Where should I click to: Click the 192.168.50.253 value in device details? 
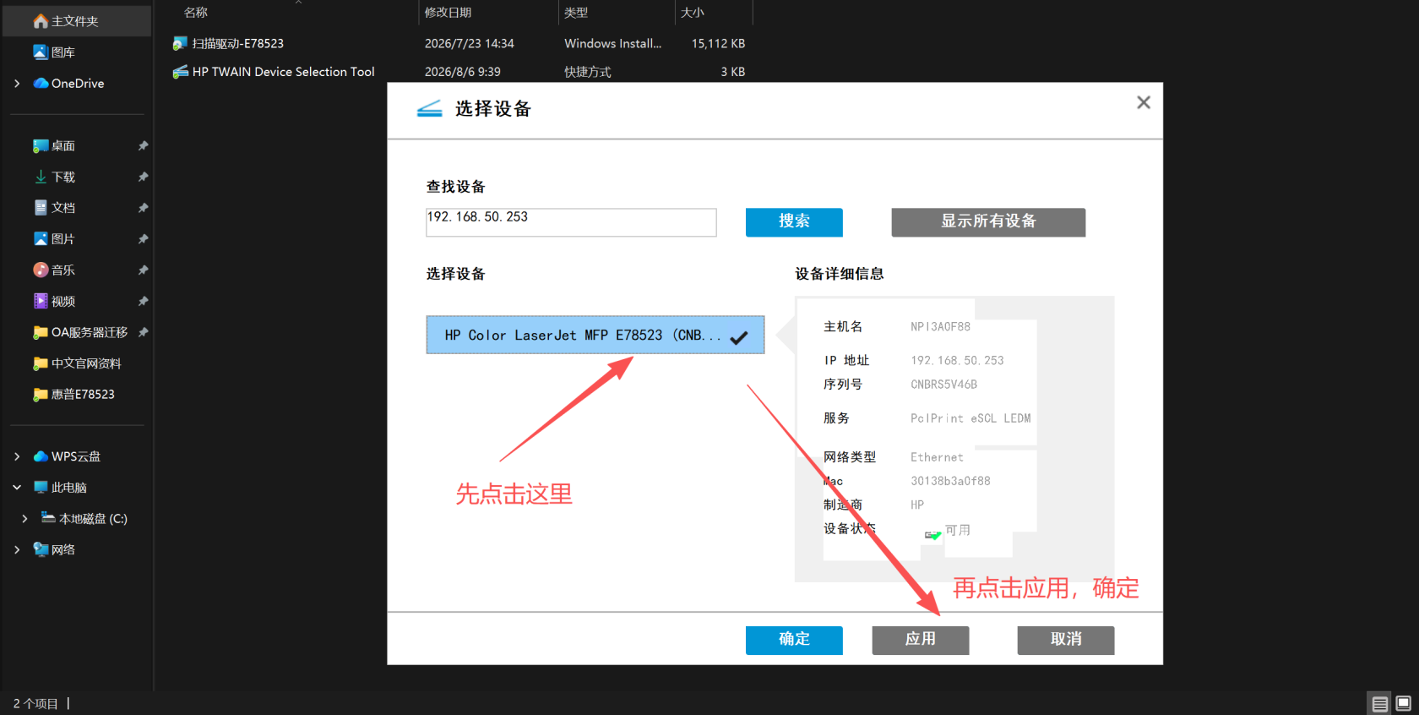[x=957, y=360]
